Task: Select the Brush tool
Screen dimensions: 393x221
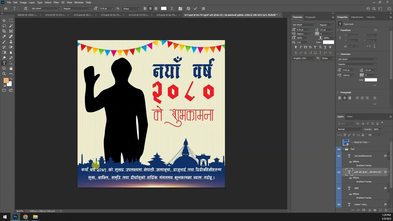Action: click(x=4, y=42)
